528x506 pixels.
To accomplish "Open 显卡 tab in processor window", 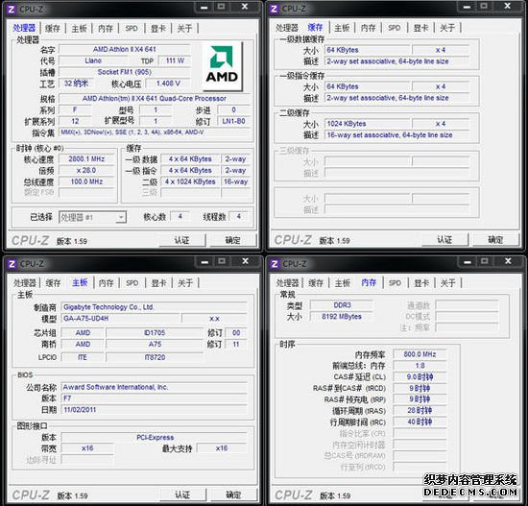I will [x=158, y=28].
